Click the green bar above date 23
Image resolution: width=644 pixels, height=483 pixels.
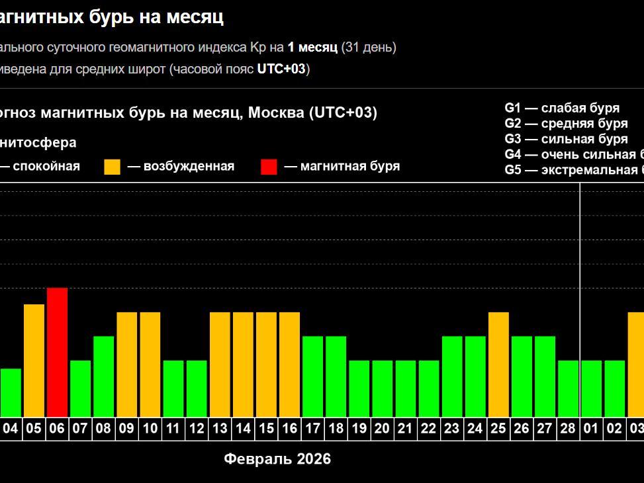(452, 376)
